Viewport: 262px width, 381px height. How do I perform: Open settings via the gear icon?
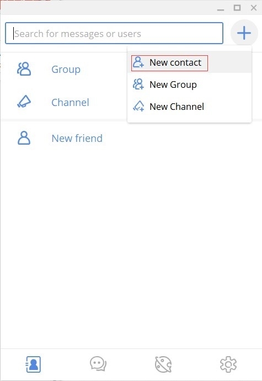(228, 364)
